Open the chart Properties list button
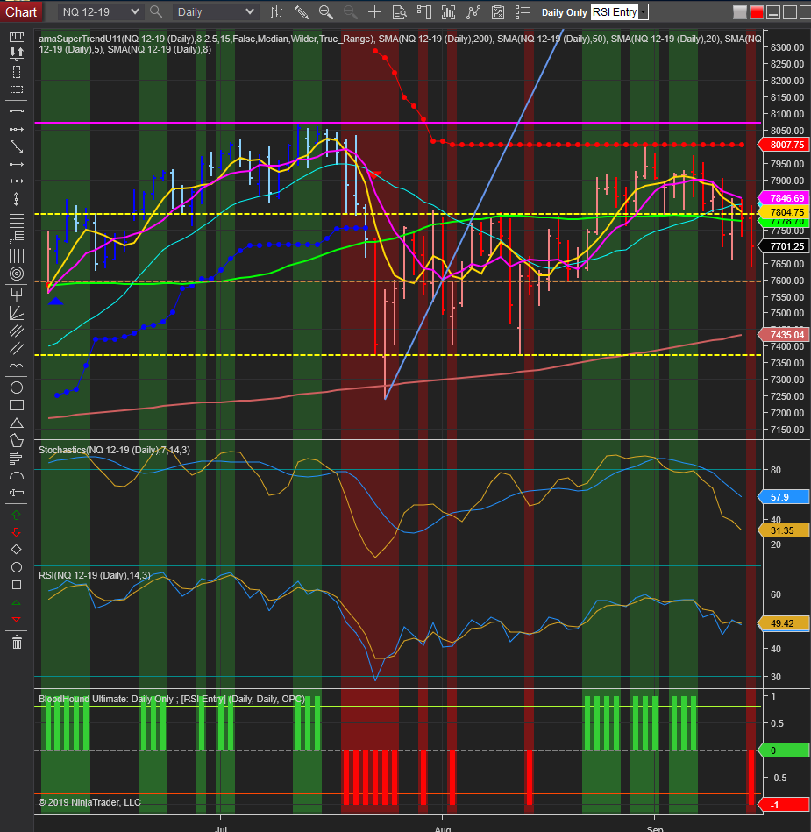The image size is (811, 832). click(x=523, y=11)
